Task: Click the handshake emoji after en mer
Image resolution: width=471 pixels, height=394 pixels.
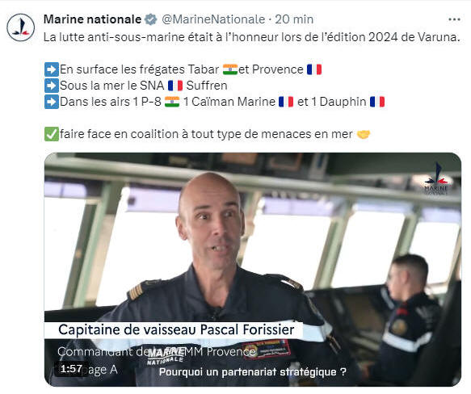Action: [x=364, y=134]
